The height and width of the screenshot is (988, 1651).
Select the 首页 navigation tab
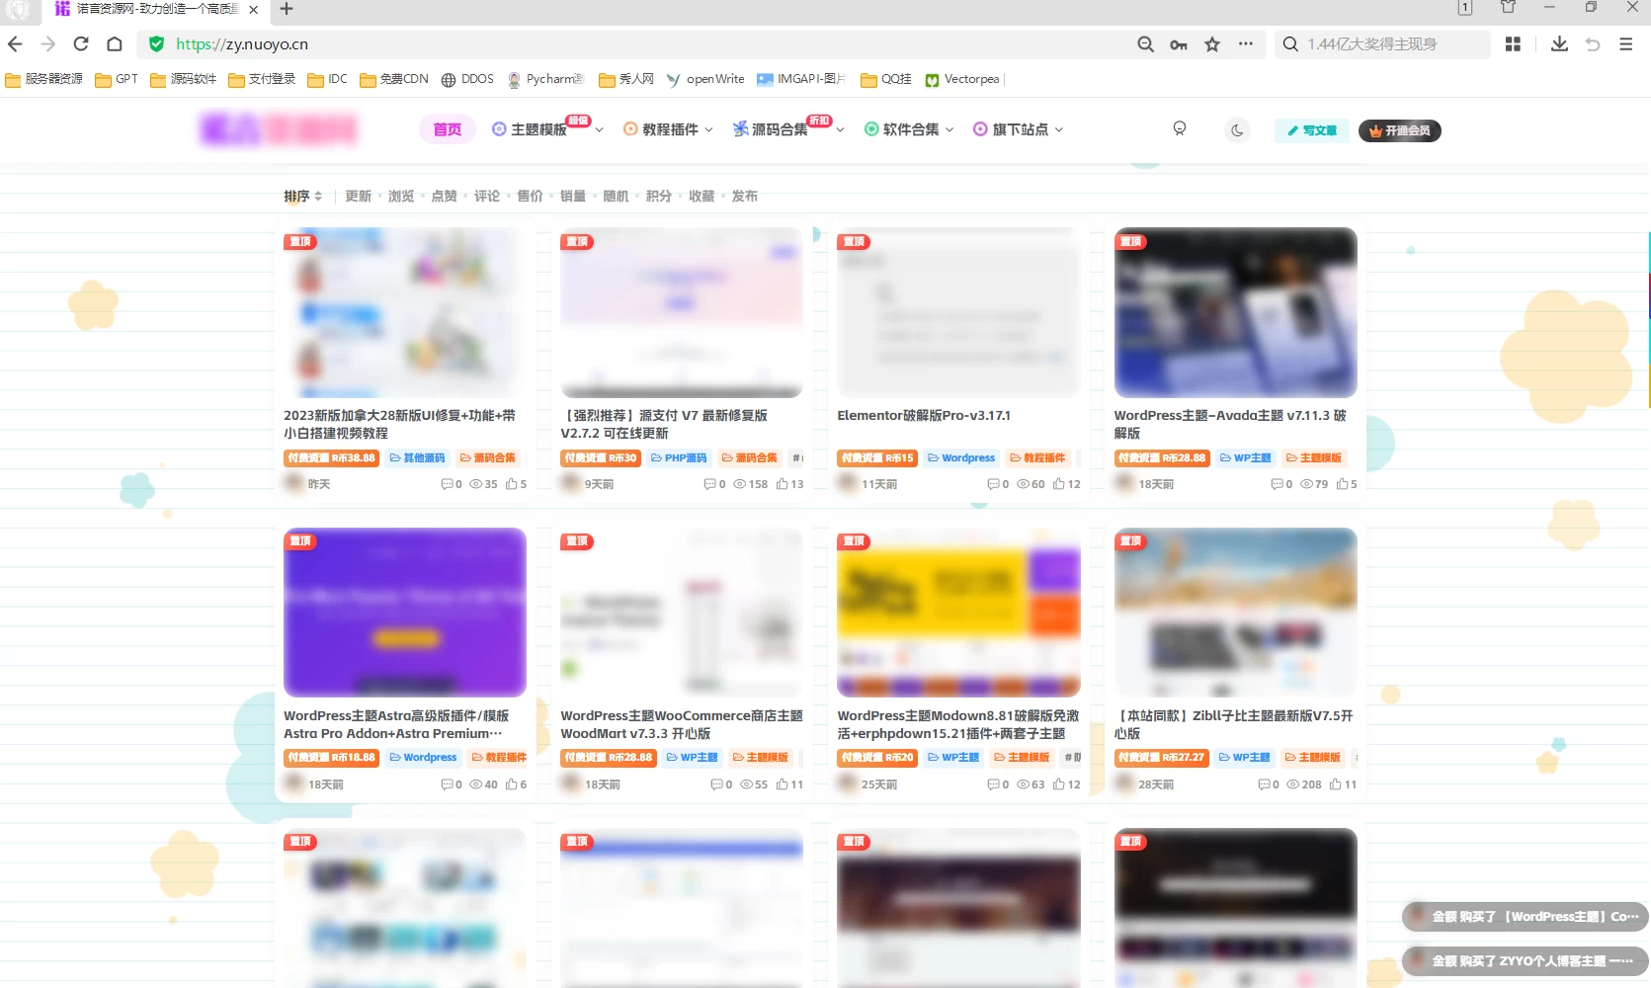coord(447,129)
